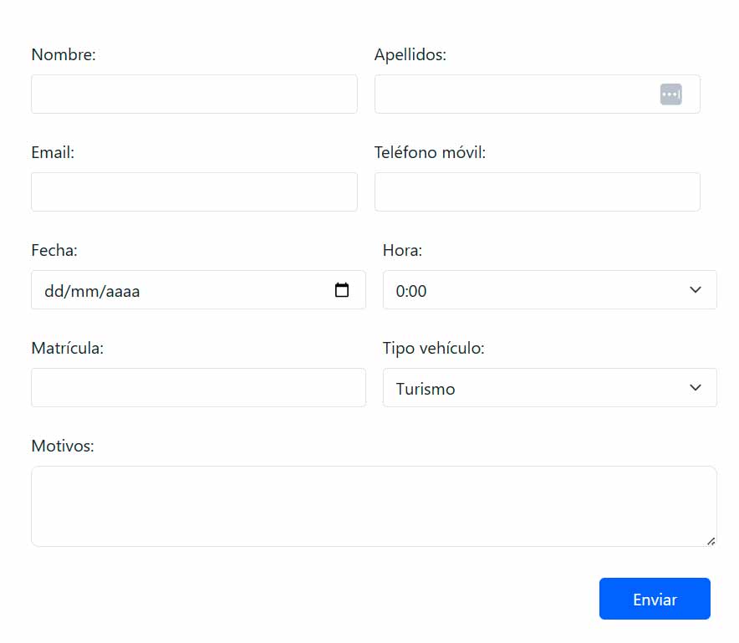The height and width of the screenshot is (643, 739).
Task: Submit the form with Enviar button
Action: pos(655,599)
